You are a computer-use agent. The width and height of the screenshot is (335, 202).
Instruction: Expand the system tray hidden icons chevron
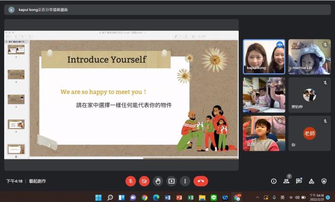[x=258, y=197]
